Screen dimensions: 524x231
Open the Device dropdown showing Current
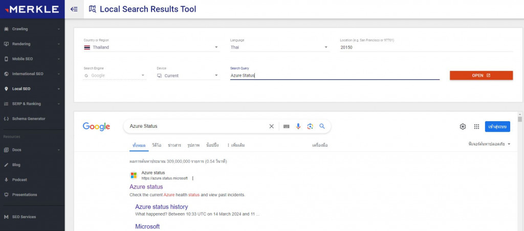(x=188, y=76)
